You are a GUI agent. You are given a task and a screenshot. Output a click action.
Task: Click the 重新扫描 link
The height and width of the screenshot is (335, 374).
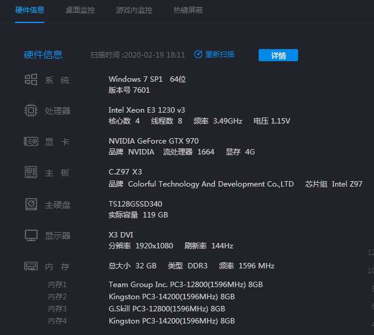click(x=220, y=55)
